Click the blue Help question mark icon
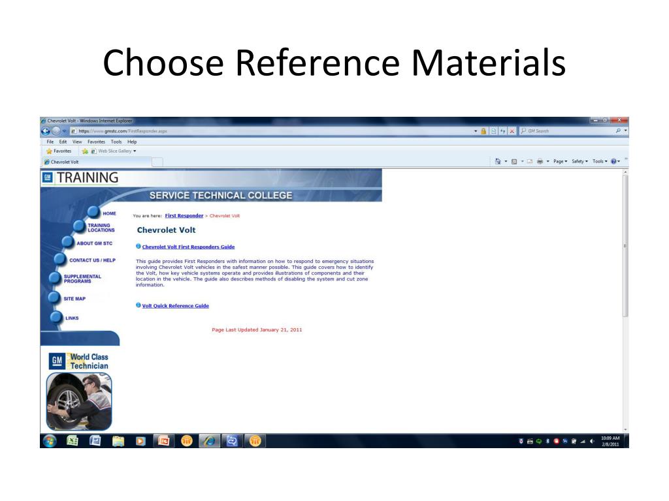The image size is (669, 501). [x=613, y=162]
